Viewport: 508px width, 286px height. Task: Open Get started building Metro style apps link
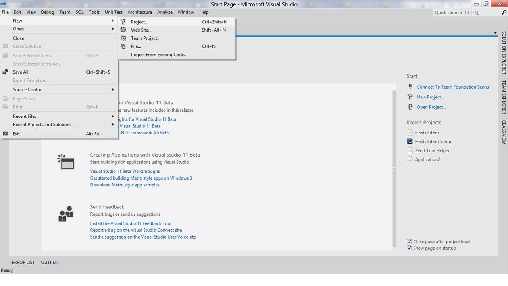[x=141, y=178]
